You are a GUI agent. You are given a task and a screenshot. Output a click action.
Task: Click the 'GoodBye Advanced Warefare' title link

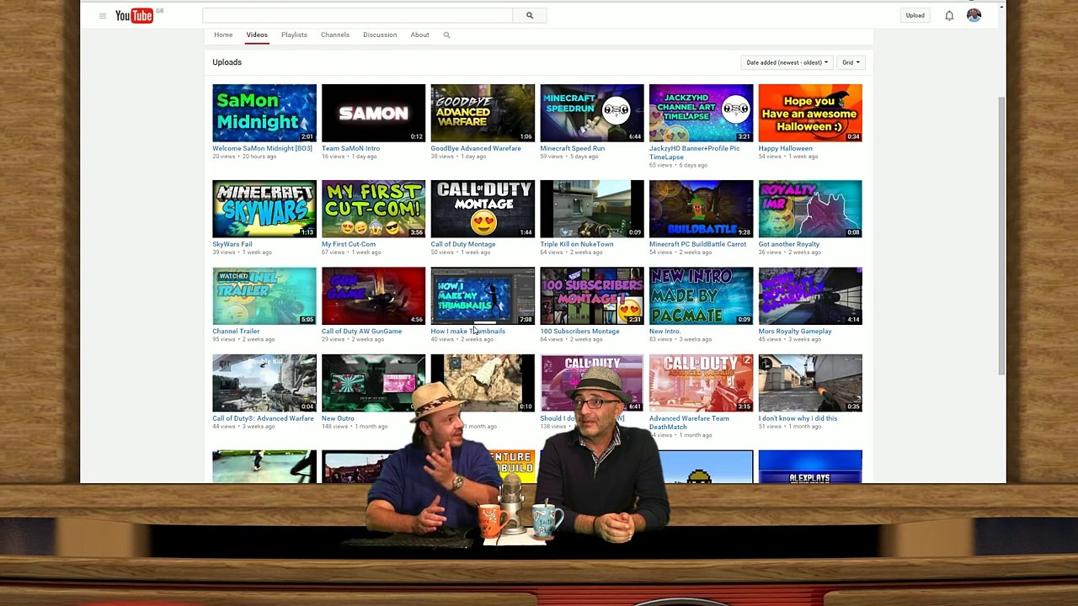click(476, 148)
